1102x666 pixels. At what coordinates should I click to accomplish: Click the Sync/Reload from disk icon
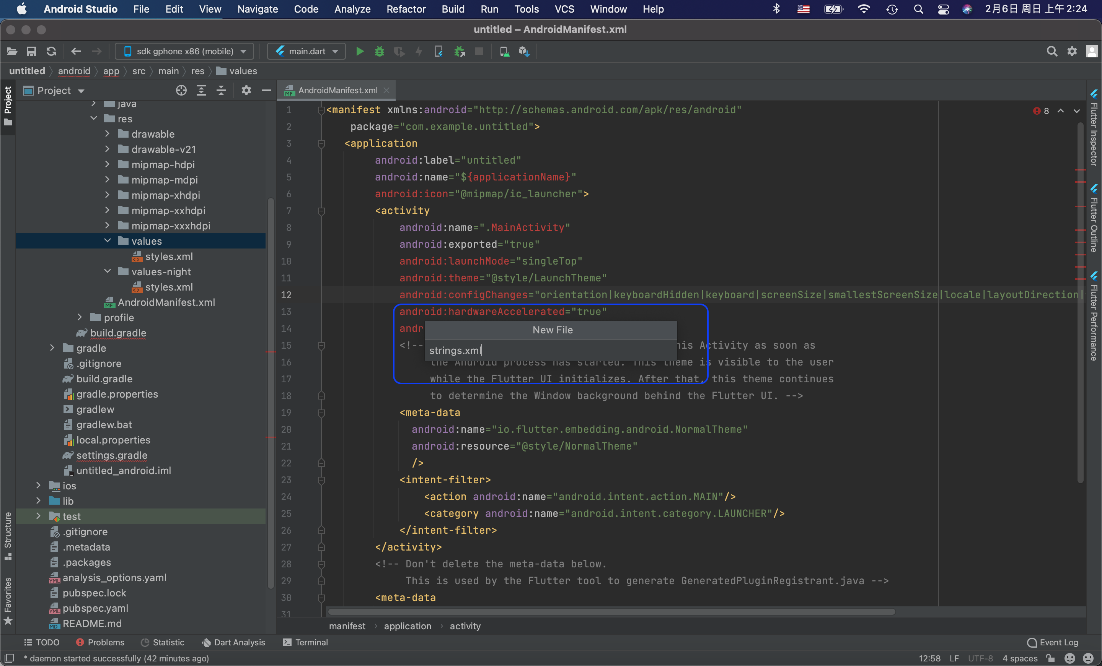tap(51, 51)
